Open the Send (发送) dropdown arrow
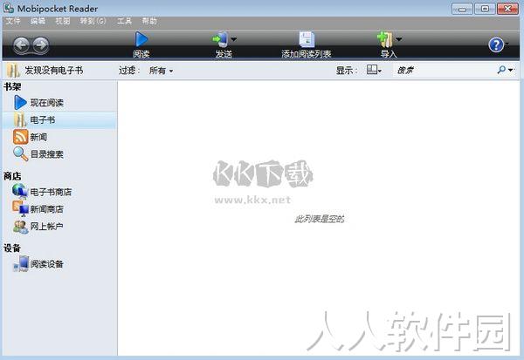The image size is (524, 360). coord(233,39)
